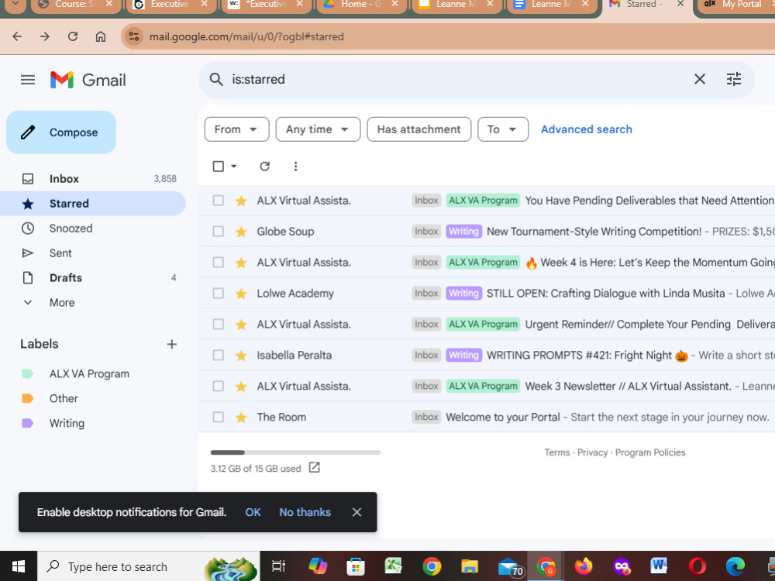Click the search magnifier icon in search bar
Image resolution: width=775 pixels, height=581 pixels.
[216, 79]
